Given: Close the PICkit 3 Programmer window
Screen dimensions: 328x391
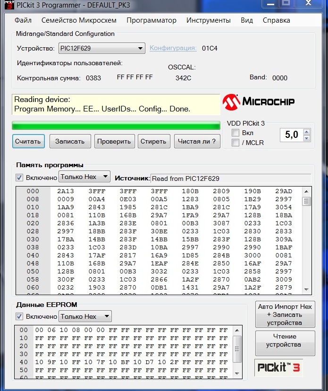Looking at the screenshot, I should [x=308, y=3].
